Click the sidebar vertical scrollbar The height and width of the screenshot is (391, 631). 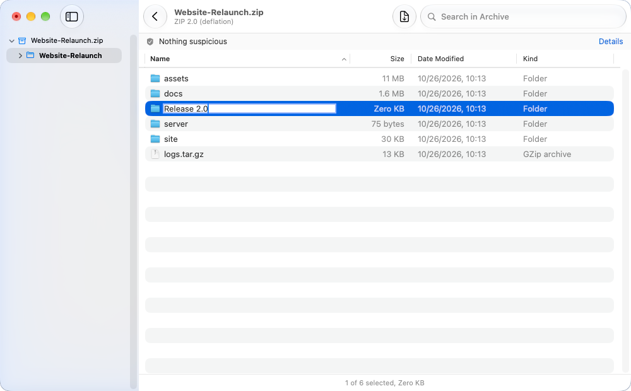click(134, 212)
